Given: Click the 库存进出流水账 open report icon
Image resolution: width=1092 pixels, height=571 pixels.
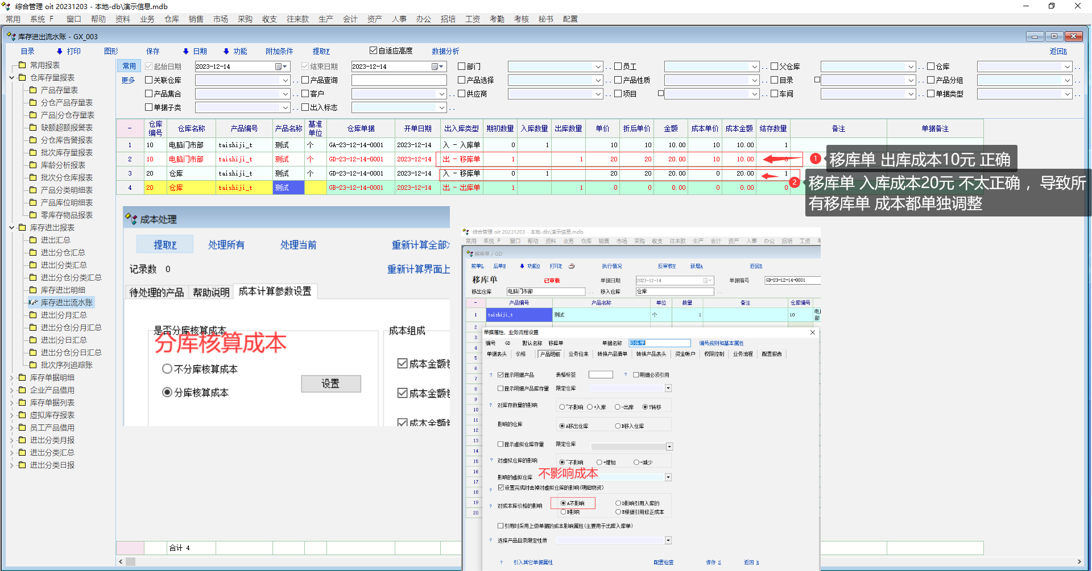Looking at the screenshot, I should tap(33, 302).
